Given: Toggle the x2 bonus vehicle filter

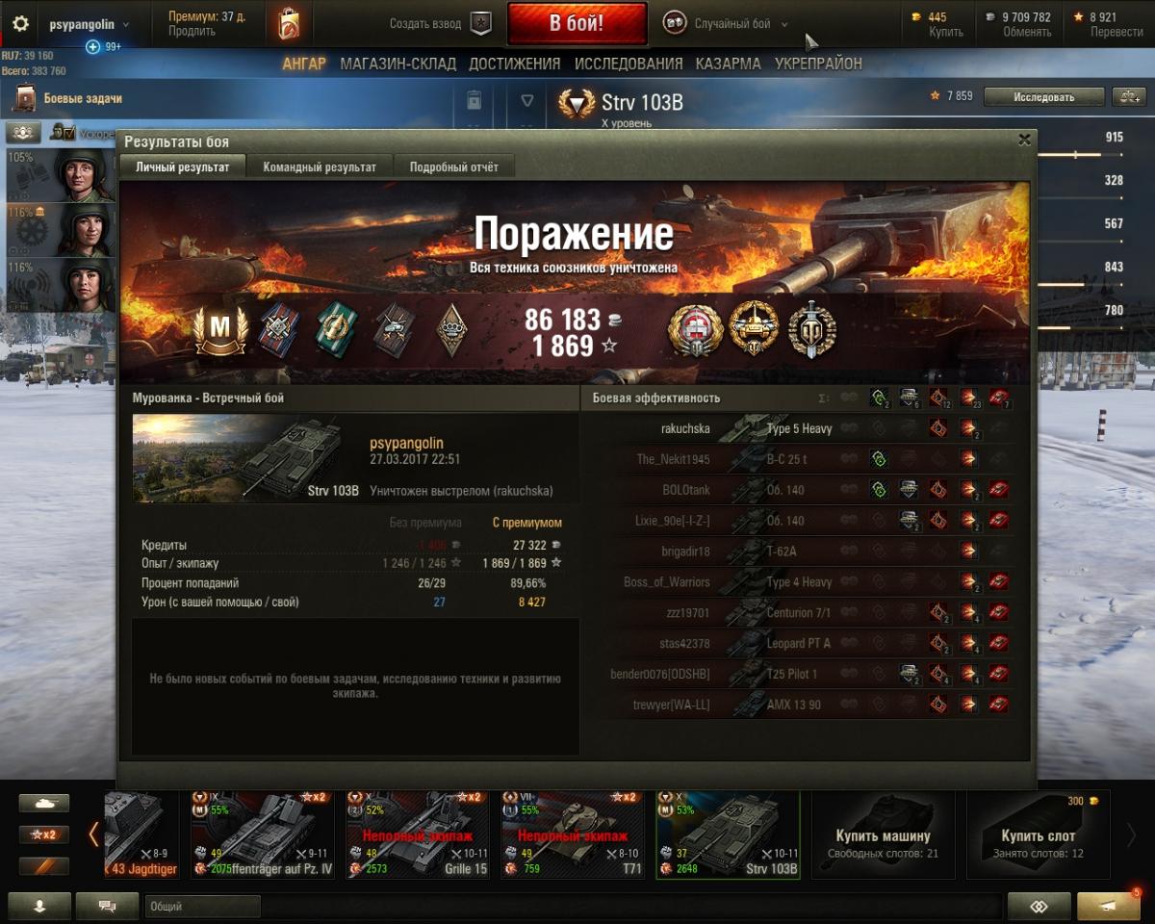Looking at the screenshot, I should [44, 834].
